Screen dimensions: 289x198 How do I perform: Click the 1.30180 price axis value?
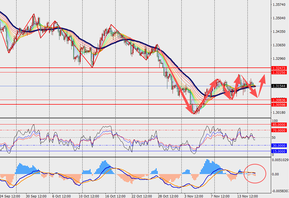(x=278, y=112)
